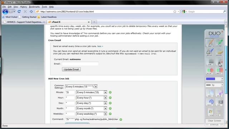Click the Status label in DUO panel

[214, 125]
